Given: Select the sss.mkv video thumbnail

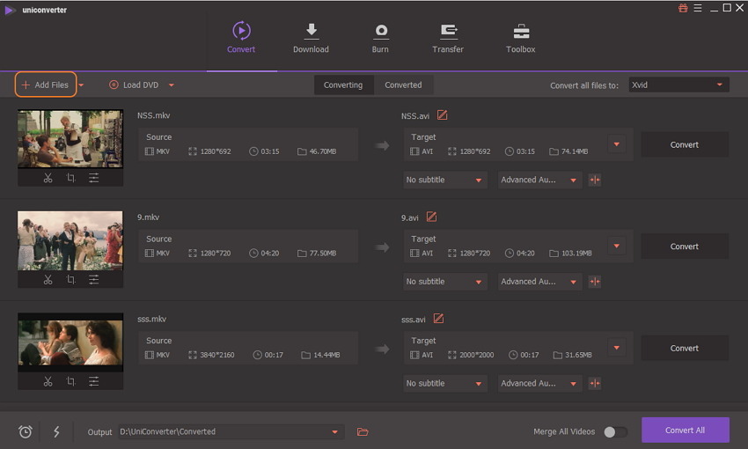Looking at the screenshot, I should (x=70, y=342).
